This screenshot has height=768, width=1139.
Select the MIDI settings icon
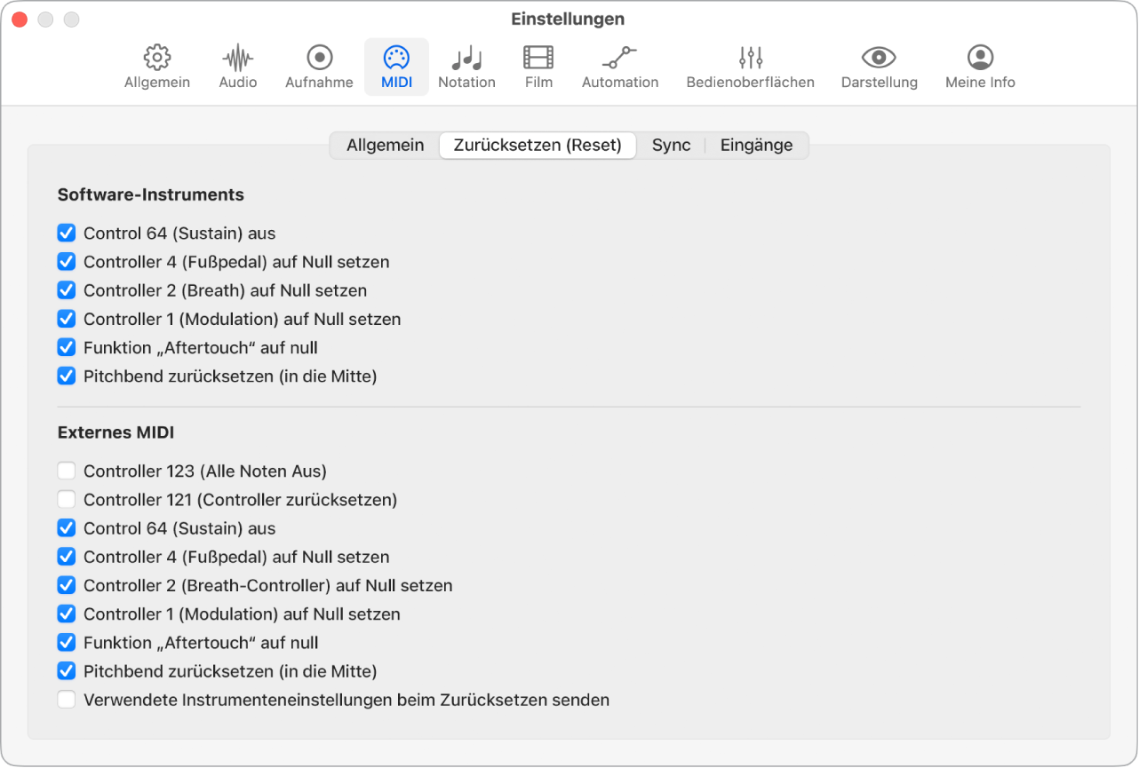(x=396, y=66)
